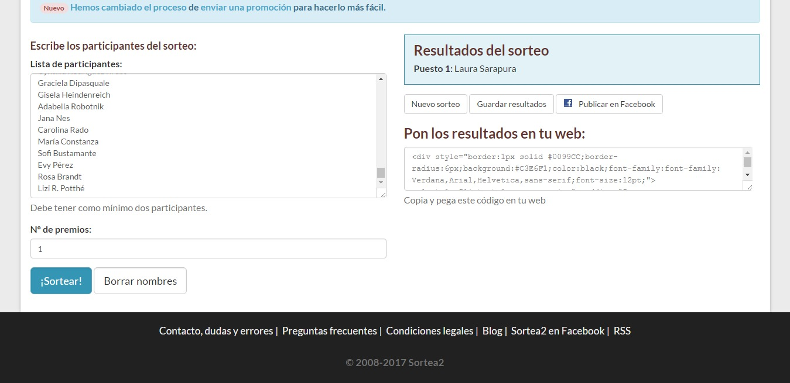Screen dimensions: 790x383
Task: Open 'Hemos cambiado el proceso' link
Action: [128, 8]
